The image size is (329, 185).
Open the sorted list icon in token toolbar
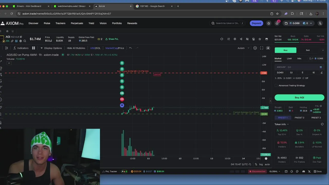tap(229, 39)
